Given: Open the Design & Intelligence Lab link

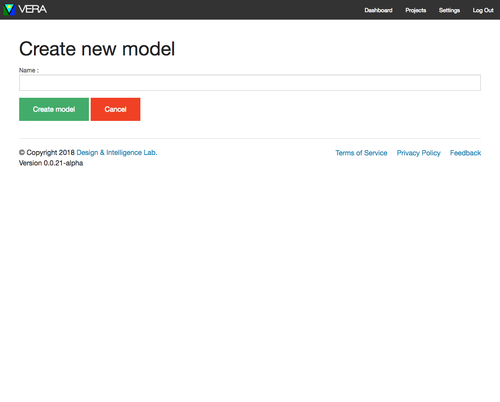Looking at the screenshot, I should click(x=117, y=153).
